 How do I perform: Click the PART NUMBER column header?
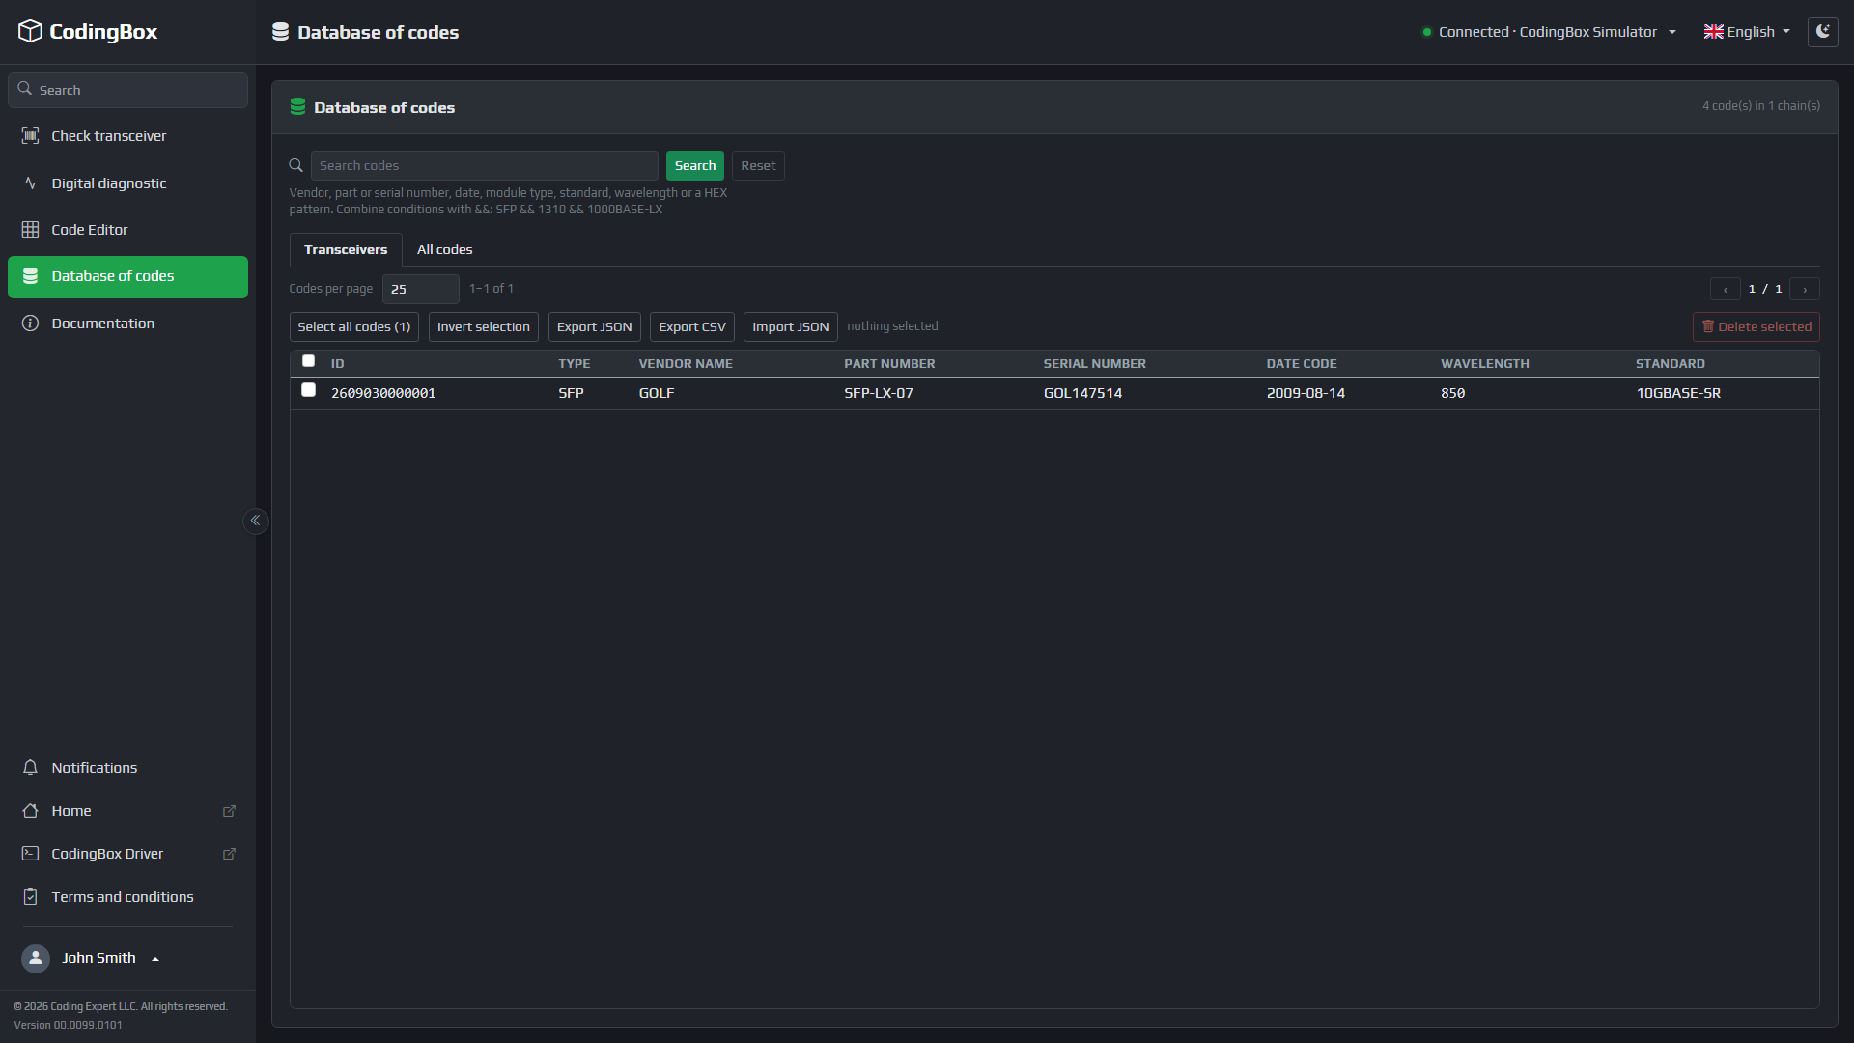click(x=889, y=364)
